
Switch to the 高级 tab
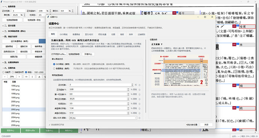point(122,34)
